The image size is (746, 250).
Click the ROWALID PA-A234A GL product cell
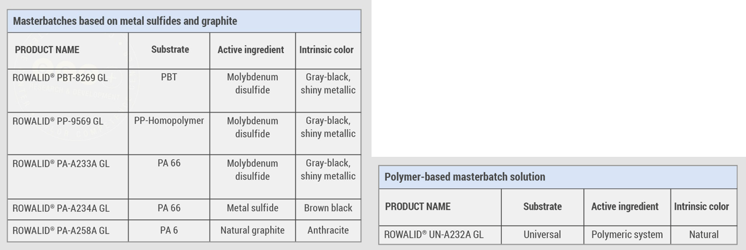61,208
